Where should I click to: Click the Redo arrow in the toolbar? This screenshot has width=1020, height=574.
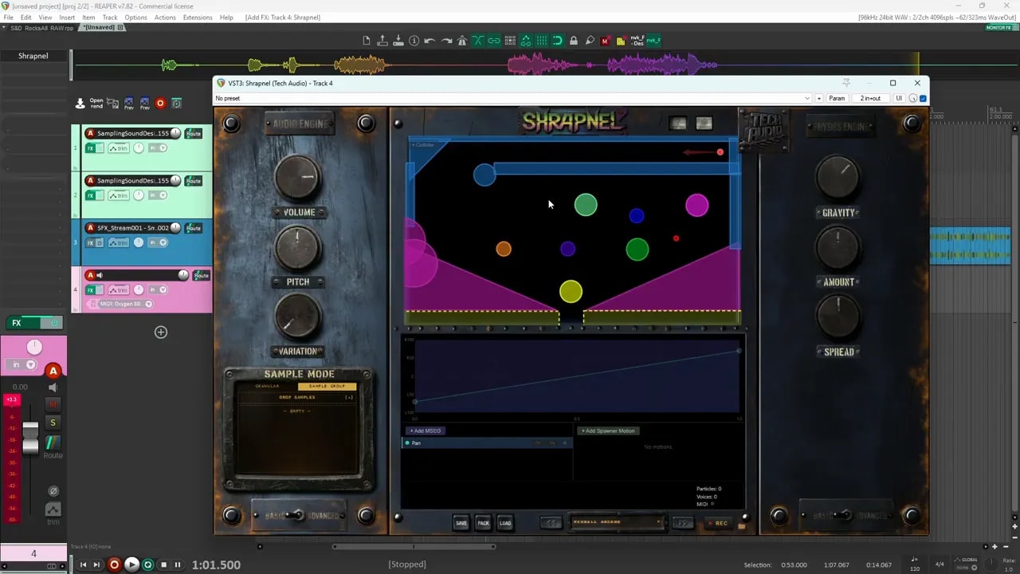coord(445,41)
